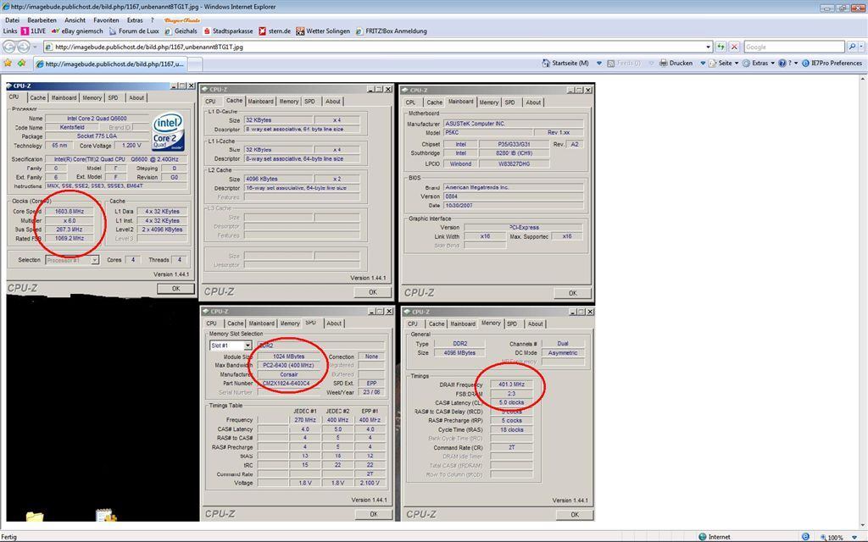Open the eBay gniemsch bookmark
Image resolution: width=868 pixels, height=542 pixels.
(77, 31)
